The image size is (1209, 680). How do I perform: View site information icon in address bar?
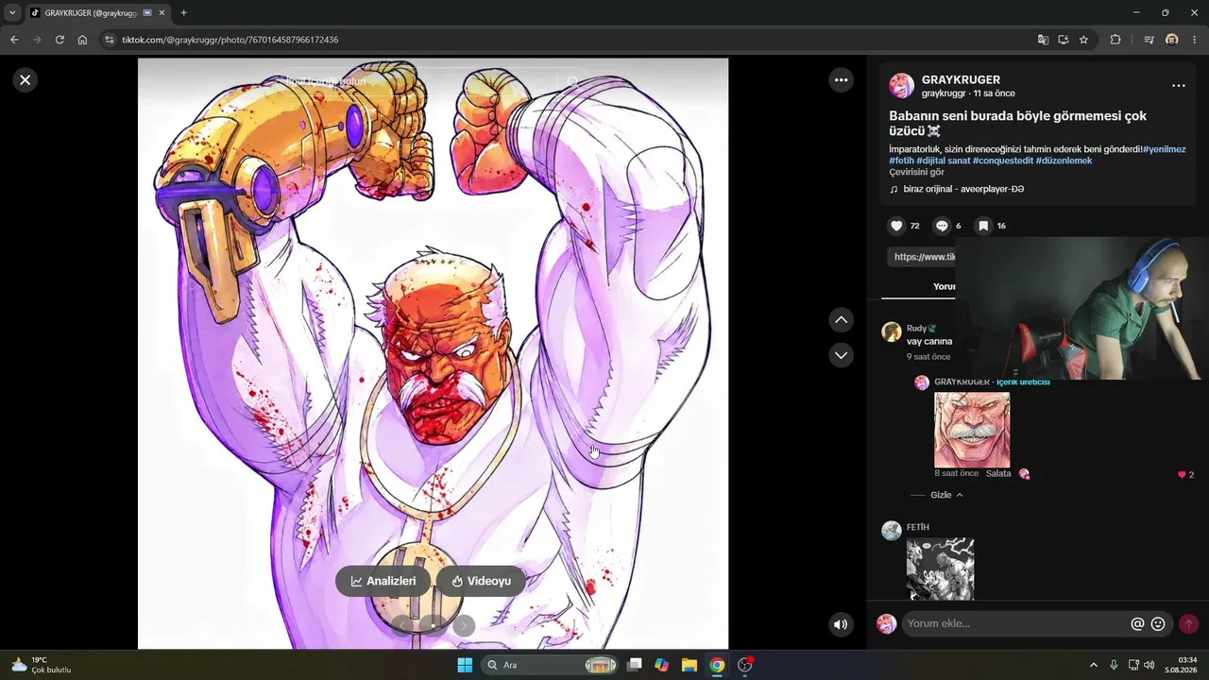(x=110, y=40)
